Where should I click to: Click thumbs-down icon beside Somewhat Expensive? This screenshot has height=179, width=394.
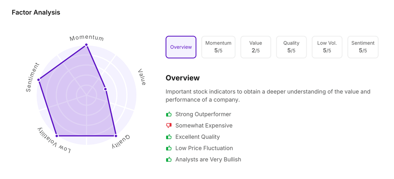pyautogui.click(x=169, y=126)
